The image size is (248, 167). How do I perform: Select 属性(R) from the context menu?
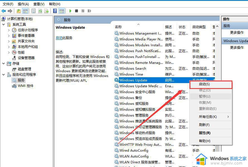click(205, 133)
